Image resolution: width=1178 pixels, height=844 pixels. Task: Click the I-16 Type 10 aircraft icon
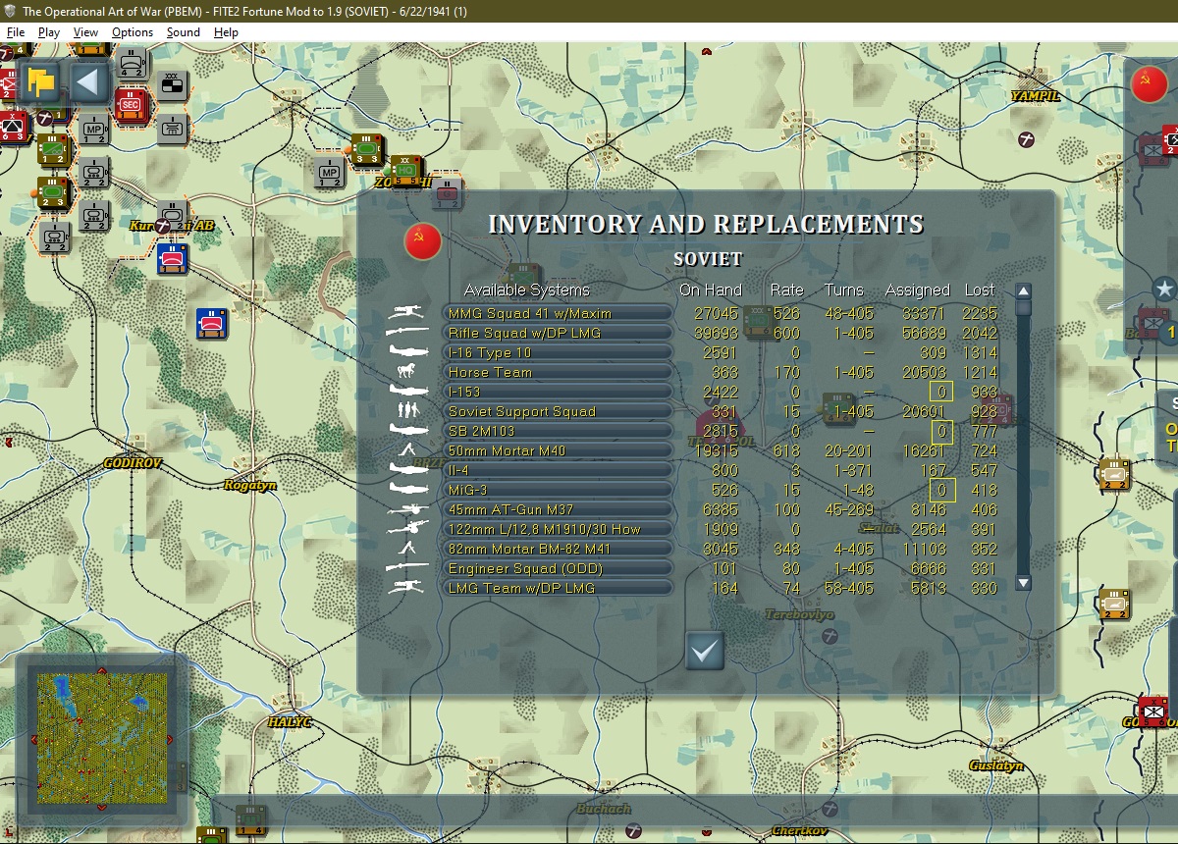tap(411, 352)
